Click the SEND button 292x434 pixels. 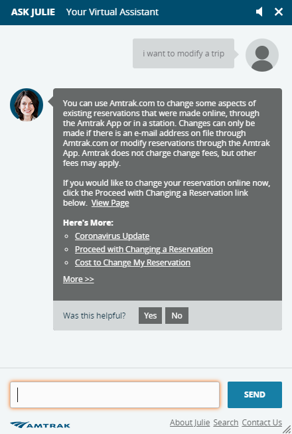pyautogui.click(x=255, y=395)
